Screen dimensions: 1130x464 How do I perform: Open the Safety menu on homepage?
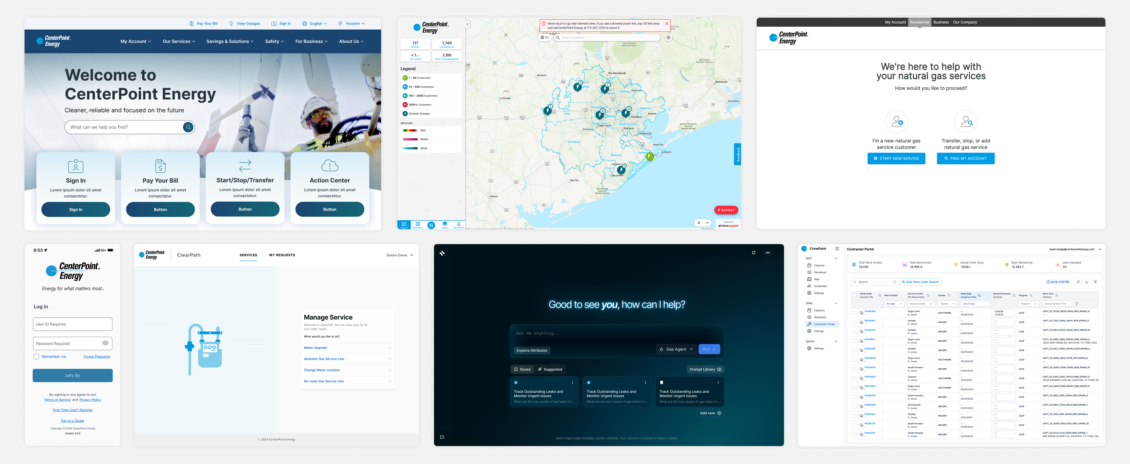tap(274, 42)
